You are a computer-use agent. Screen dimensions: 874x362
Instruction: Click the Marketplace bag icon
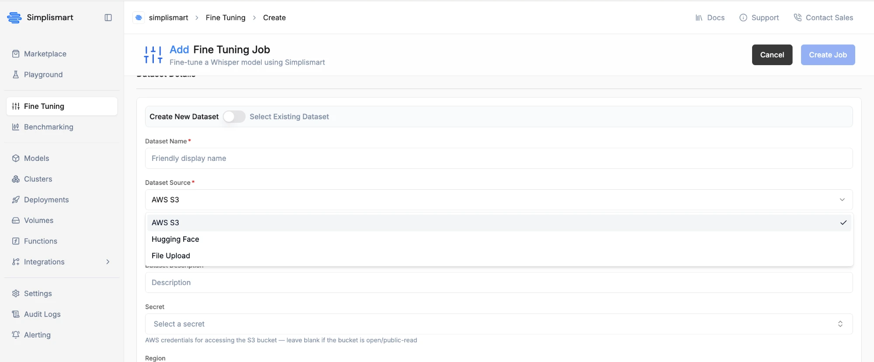click(16, 54)
